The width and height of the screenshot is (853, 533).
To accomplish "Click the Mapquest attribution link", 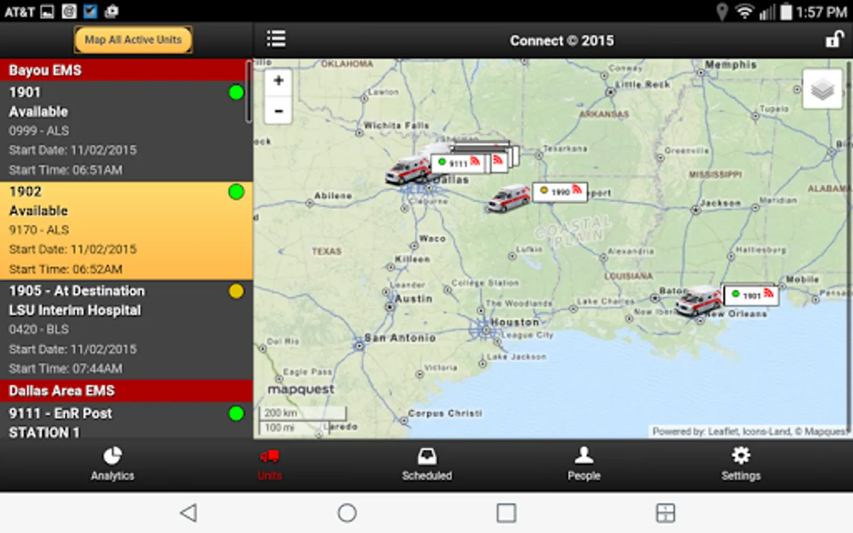I will pyautogui.click(x=826, y=432).
